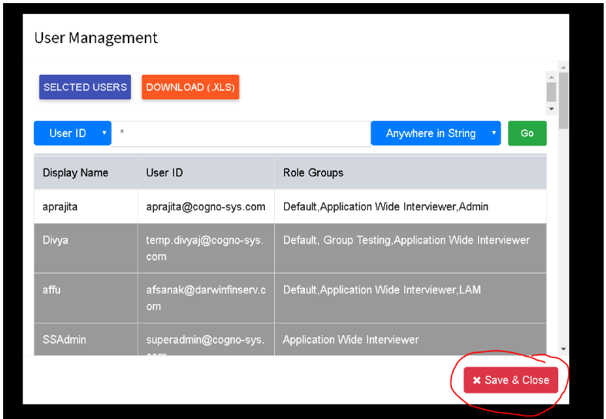Select the Display Name column header
This screenshot has width=606, height=419.
coord(85,173)
